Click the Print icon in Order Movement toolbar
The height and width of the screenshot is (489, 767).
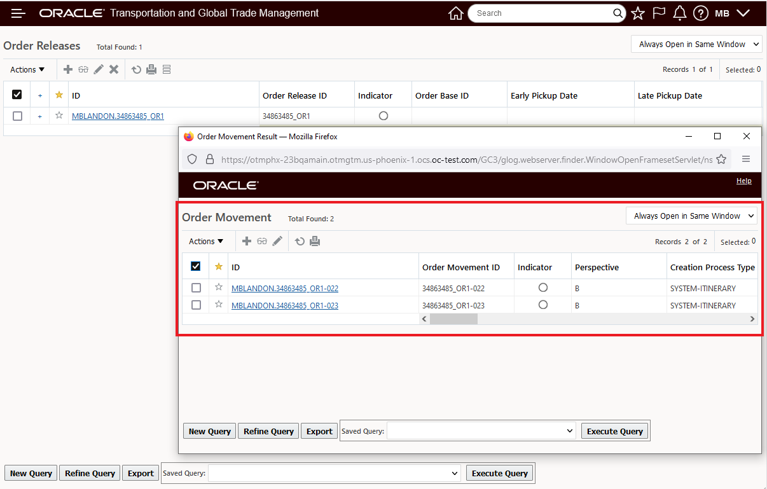[315, 241]
